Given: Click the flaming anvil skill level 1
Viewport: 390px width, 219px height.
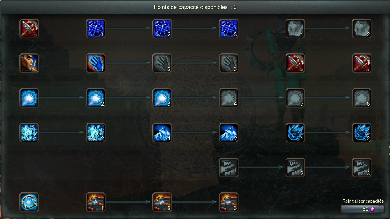Looking at the screenshot, I should tap(96, 202).
